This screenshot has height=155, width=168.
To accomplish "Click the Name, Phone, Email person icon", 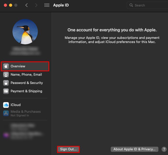I will [x=6, y=75].
